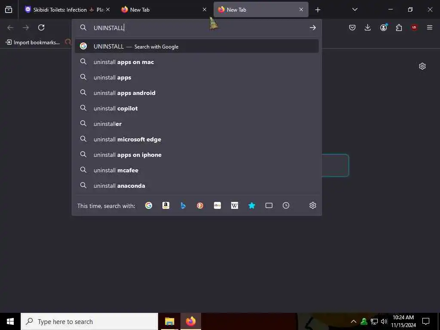Open Firefox View from tab bar

pyautogui.click(x=9, y=10)
